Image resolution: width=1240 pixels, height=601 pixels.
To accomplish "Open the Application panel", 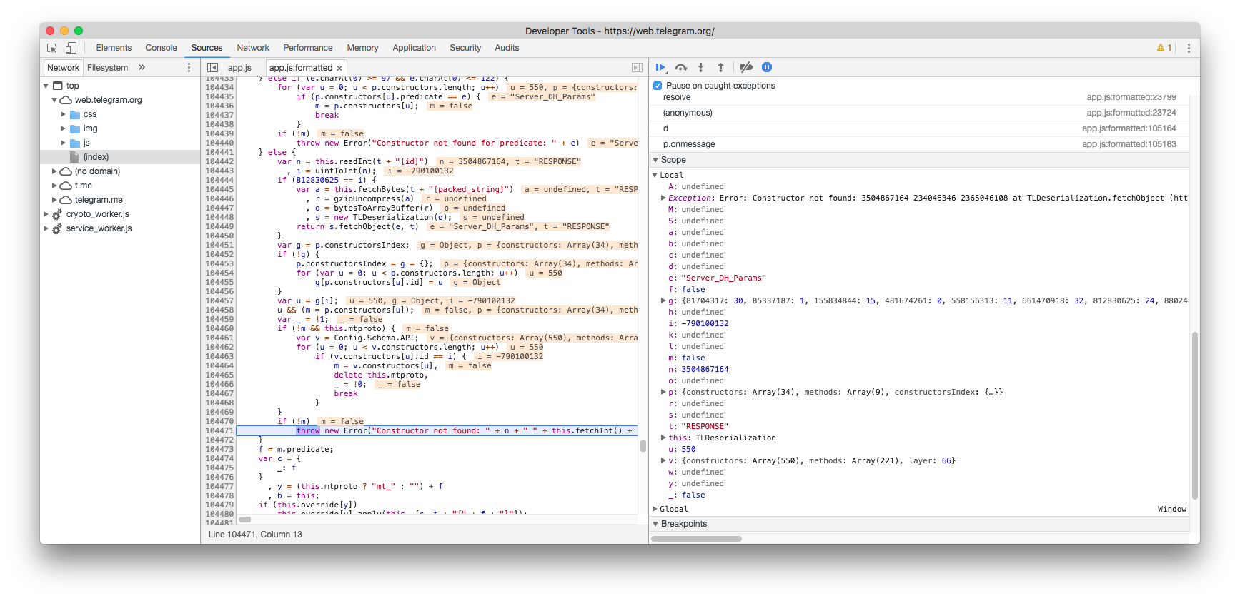I will click(414, 48).
